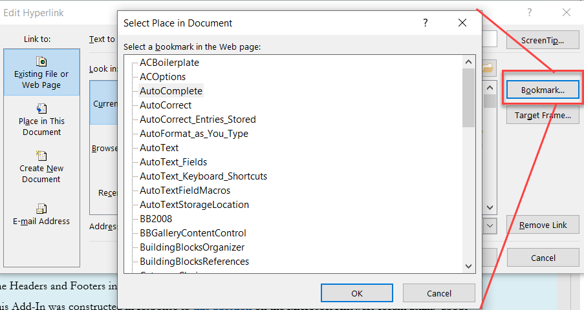
Task: Click Create New Document icon
Action: pyautogui.click(x=41, y=156)
